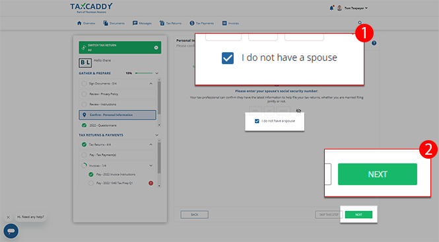Viewport: 439px width, 242px height.
Task: Click the BACK button
Action: pyautogui.click(x=195, y=214)
